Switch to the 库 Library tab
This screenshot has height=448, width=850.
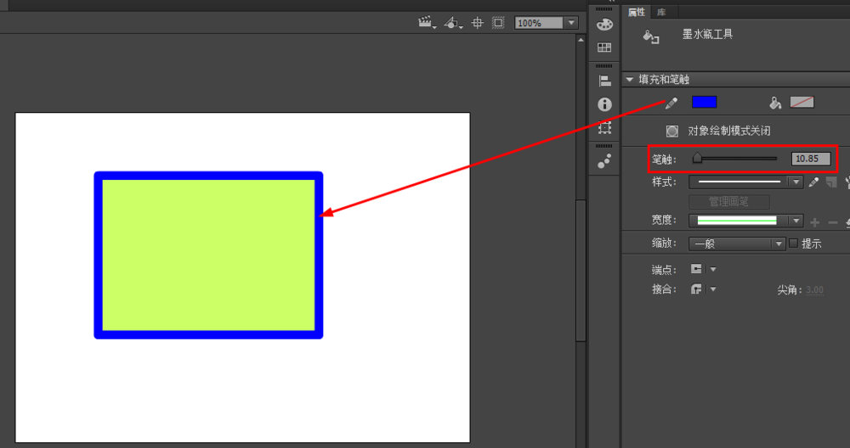(x=661, y=12)
